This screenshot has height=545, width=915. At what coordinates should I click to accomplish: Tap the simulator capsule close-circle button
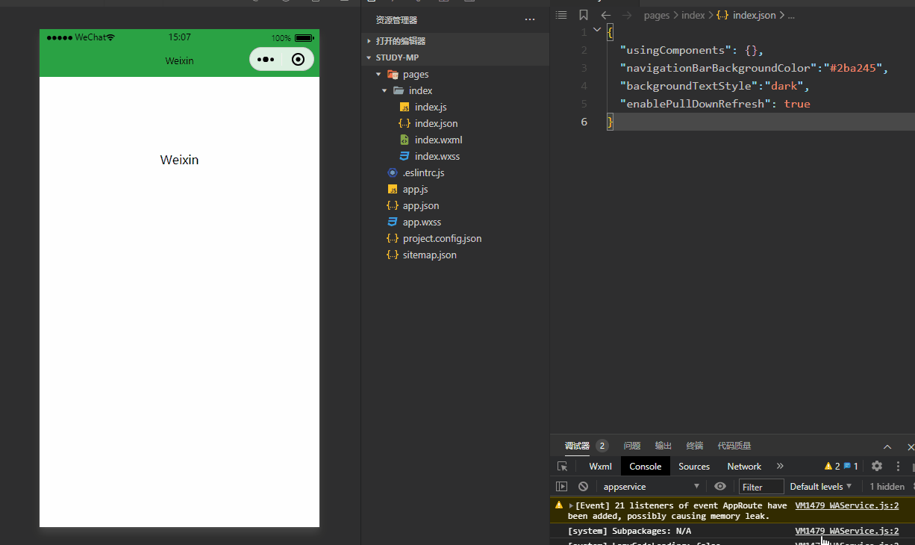[299, 60]
